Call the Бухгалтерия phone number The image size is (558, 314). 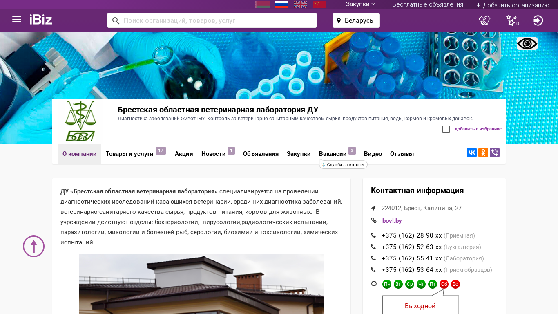click(412, 247)
